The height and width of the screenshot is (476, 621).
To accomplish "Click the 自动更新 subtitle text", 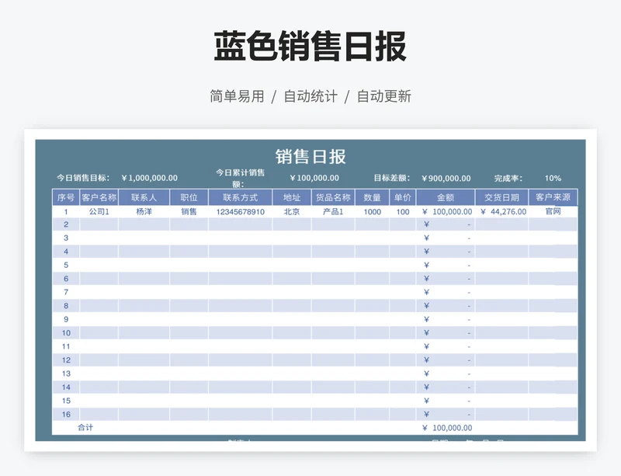I will click(x=384, y=96).
